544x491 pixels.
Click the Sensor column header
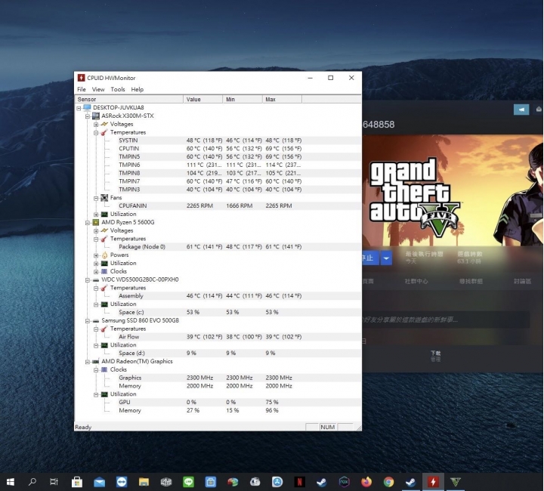(129, 100)
